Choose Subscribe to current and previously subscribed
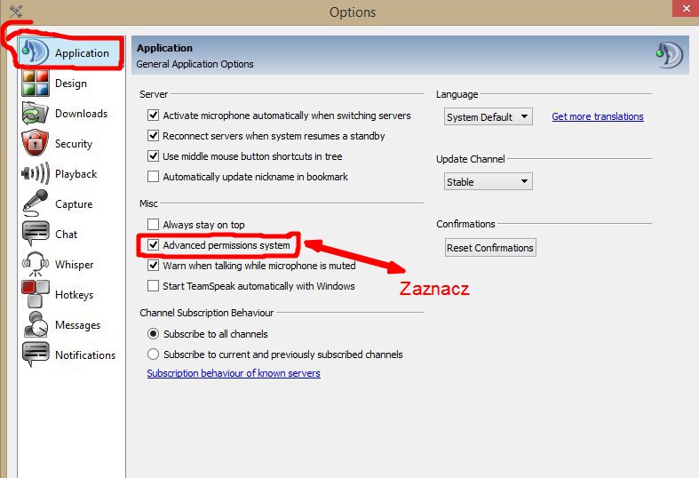699x478 pixels. [x=153, y=354]
